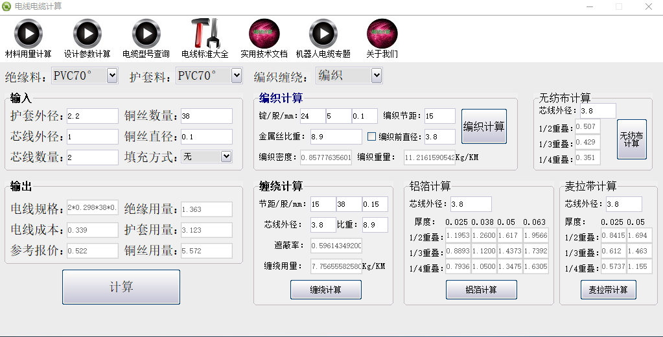Toggle the 编织前直径 checkbox
The width and height of the screenshot is (663, 337).
click(372, 137)
